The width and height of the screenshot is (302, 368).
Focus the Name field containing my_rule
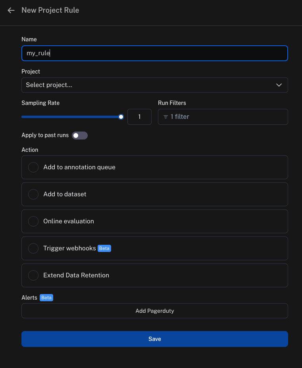click(x=154, y=53)
